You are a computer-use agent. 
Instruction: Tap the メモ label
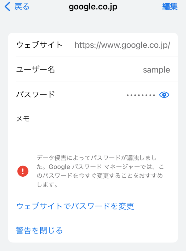(x=23, y=119)
